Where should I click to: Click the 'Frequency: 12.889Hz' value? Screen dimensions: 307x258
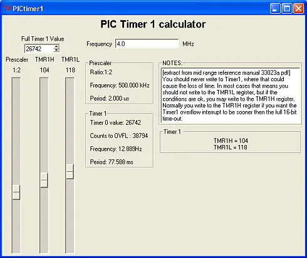[116, 149]
